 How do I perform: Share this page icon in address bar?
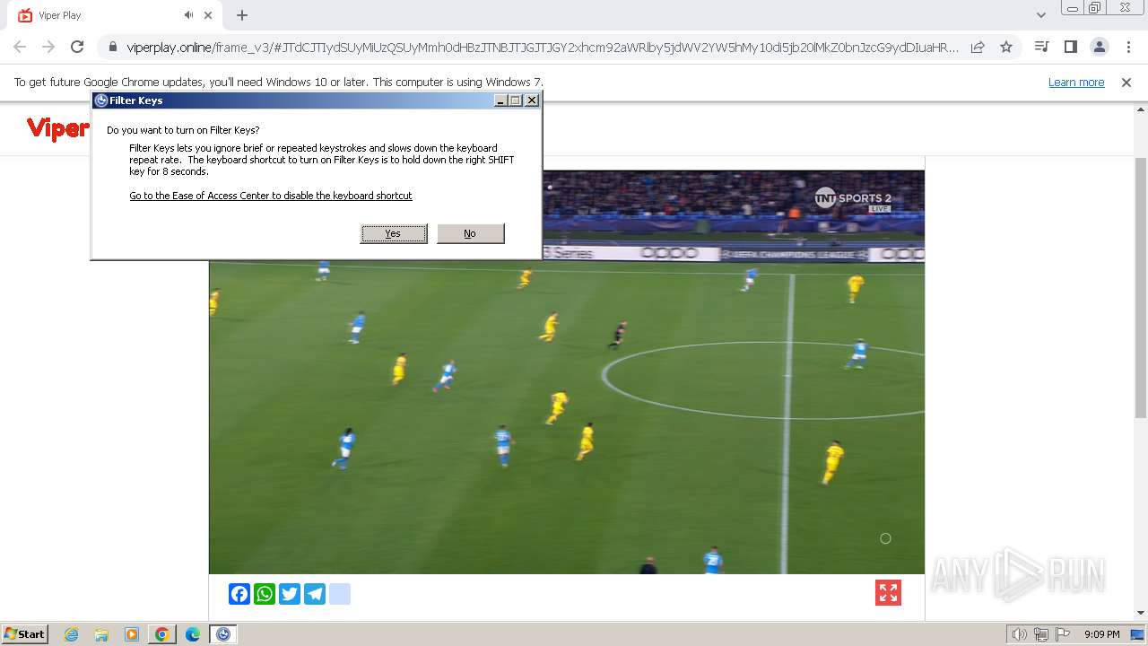978,47
